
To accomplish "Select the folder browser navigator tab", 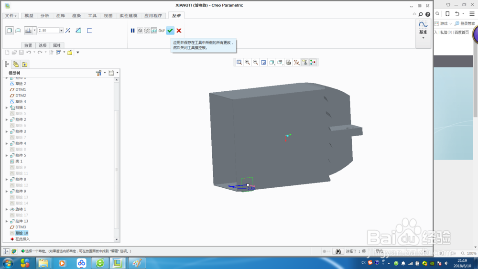I will click(x=16, y=65).
